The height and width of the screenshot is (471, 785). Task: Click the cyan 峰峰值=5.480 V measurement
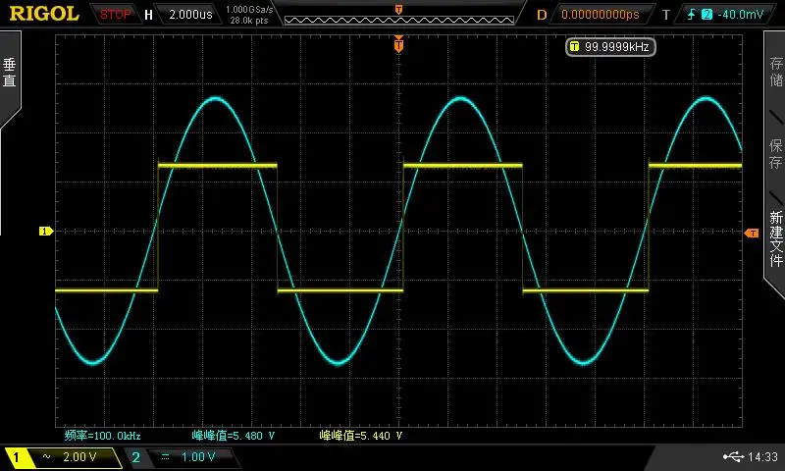[234, 436]
